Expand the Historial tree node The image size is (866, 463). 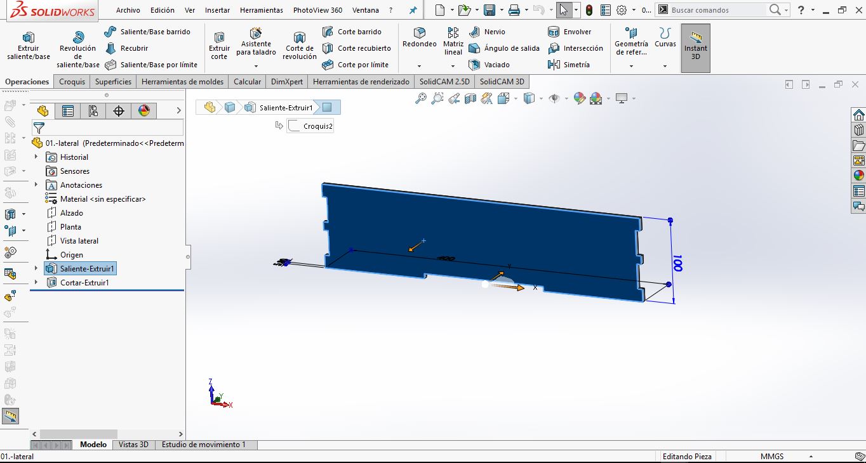36,157
